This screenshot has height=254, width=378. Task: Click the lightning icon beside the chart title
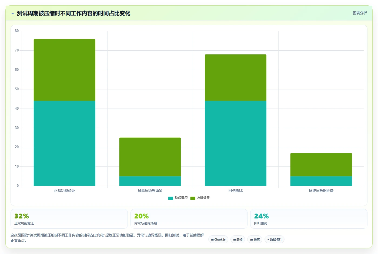(x=13, y=13)
